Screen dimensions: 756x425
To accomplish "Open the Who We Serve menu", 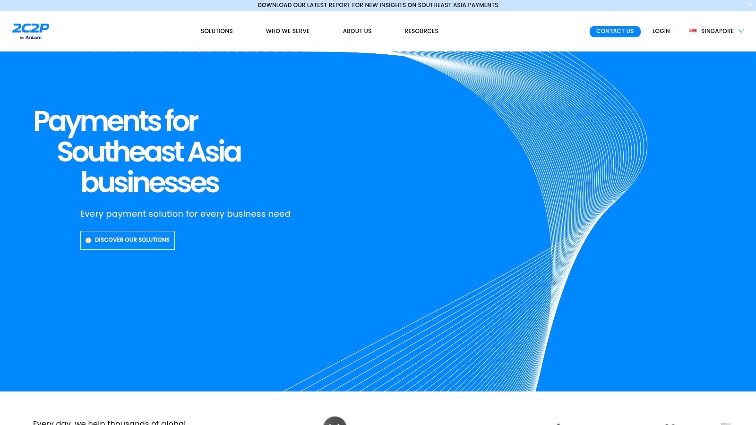I will click(288, 31).
